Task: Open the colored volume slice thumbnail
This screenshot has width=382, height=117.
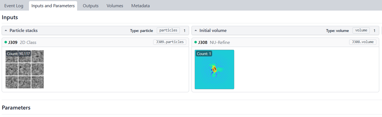Action: pyautogui.click(x=214, y=69)
